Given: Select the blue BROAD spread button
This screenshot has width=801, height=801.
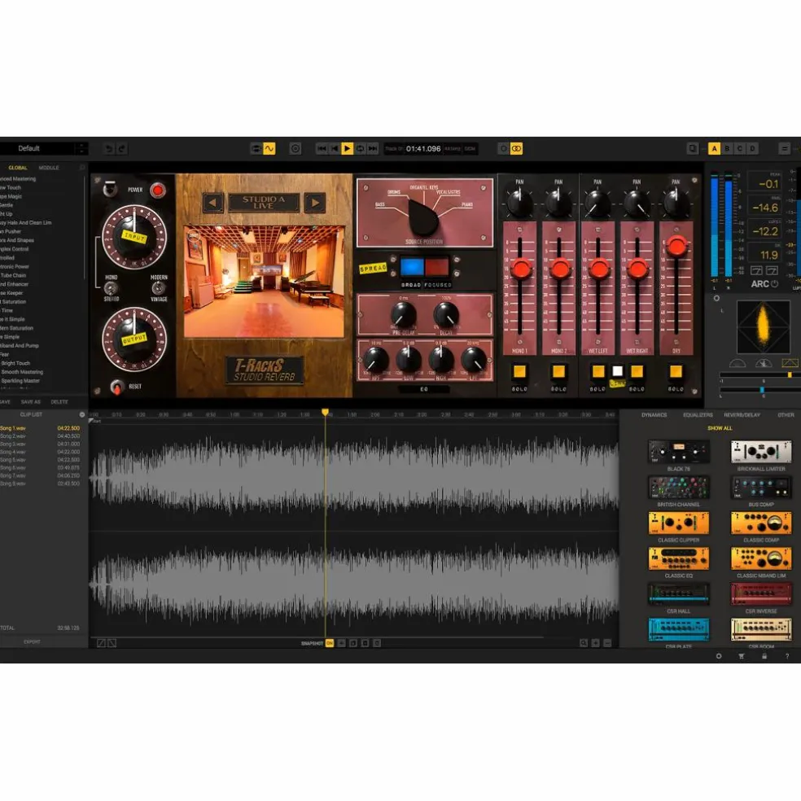Looking at the screenshot, I should 412,267.
